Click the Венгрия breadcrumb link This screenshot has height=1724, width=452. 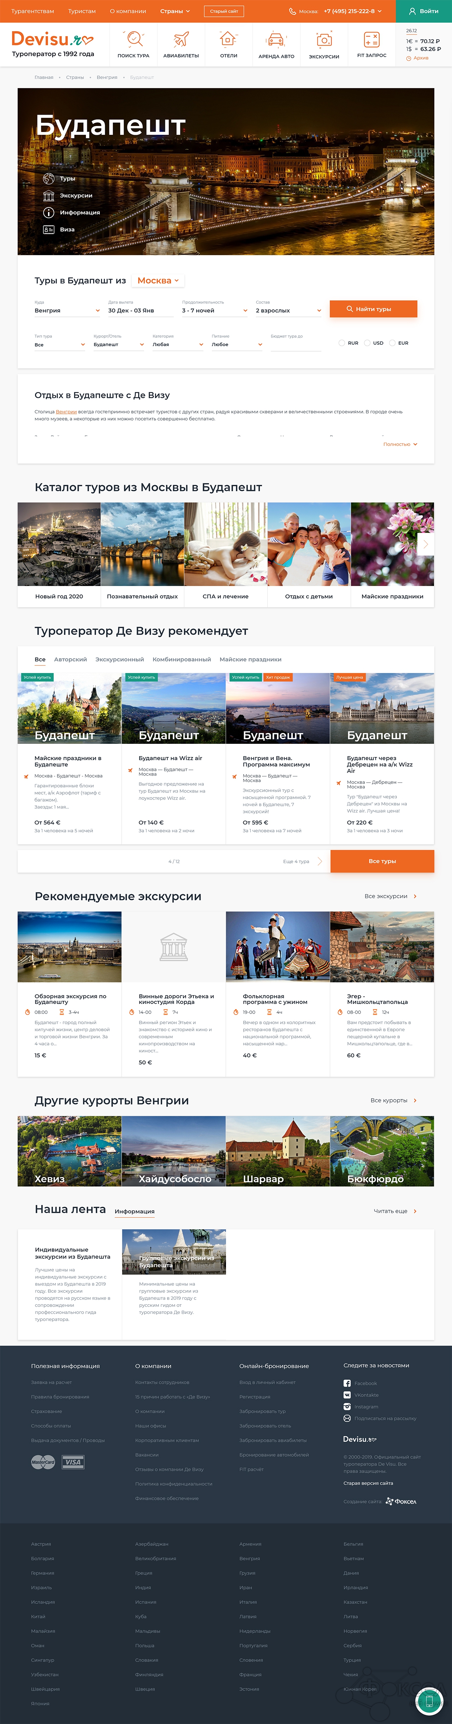tap(107, 77)
